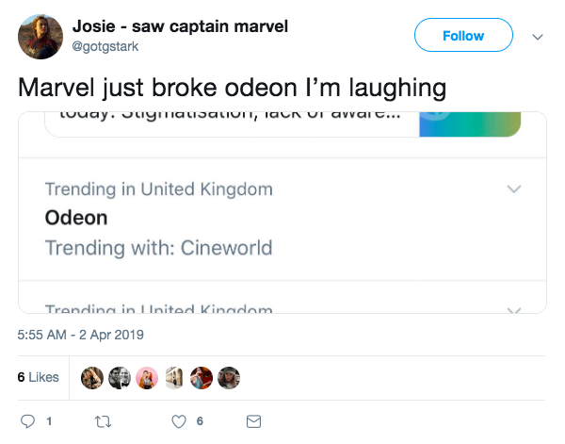Expand Odeon trending item chevron
The image size is (565, 444).
[x=513, y=189]
